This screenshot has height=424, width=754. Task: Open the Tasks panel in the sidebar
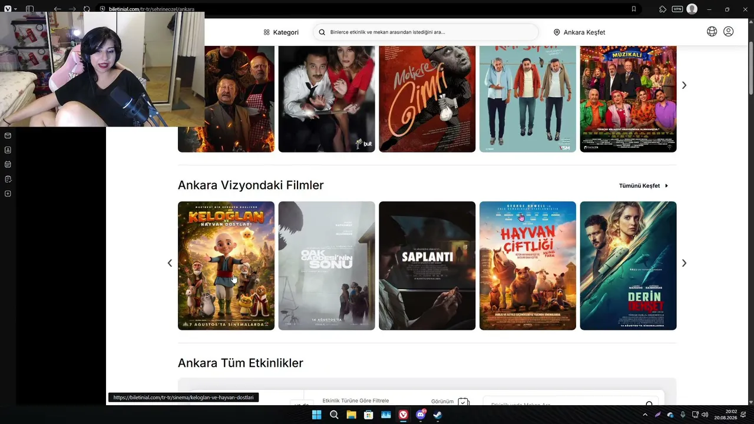click(x=8, y=179)
